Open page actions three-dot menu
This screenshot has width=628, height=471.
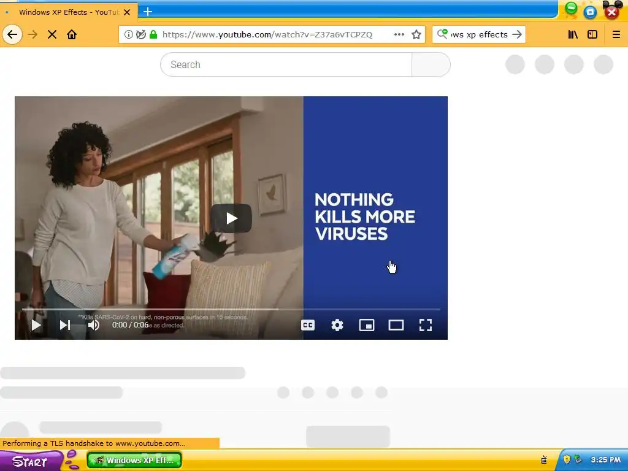(x=399, y=34)
